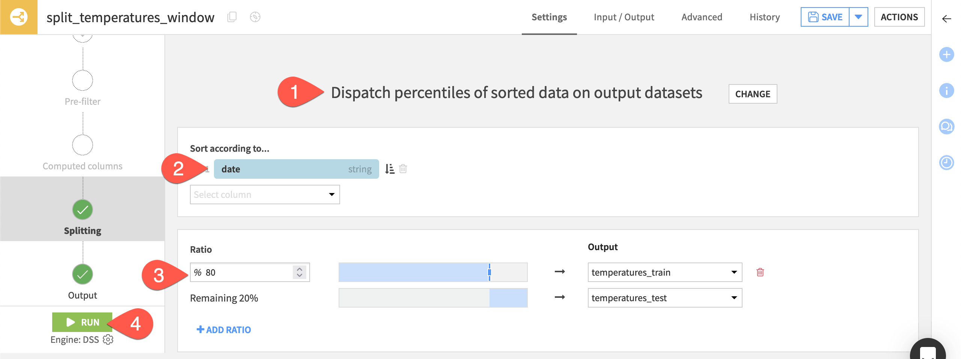Select the Output step label
The height and width of the screenshot is (359, 961).
coord(83,295)
